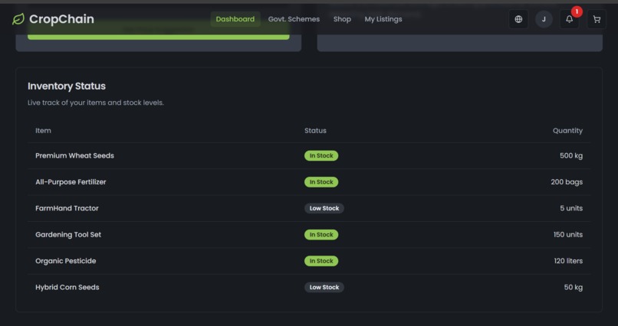Click the CropChain brand name

point(61,19)
